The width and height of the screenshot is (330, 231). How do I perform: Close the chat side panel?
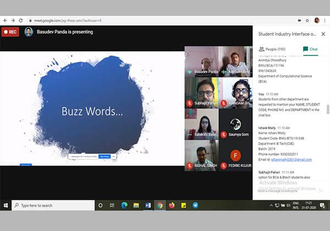[324, 35]
